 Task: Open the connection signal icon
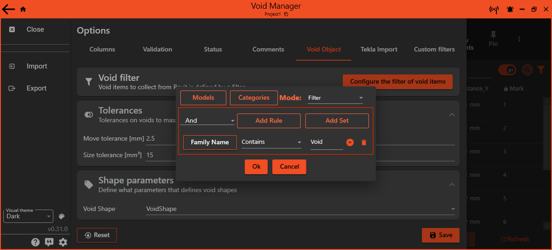(x=494, y=9)
